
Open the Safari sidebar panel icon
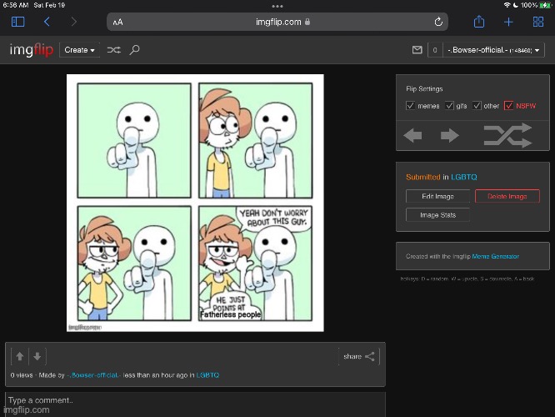(18, 22)
